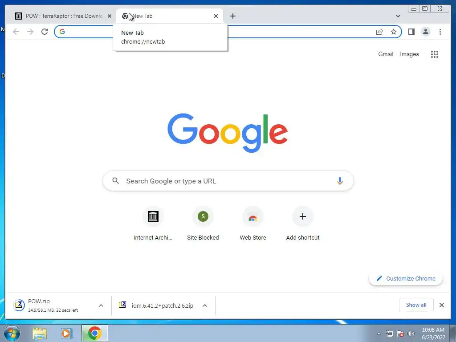
Task: Bookmark this tab with the star icon
Action: (x=394, y=32)
